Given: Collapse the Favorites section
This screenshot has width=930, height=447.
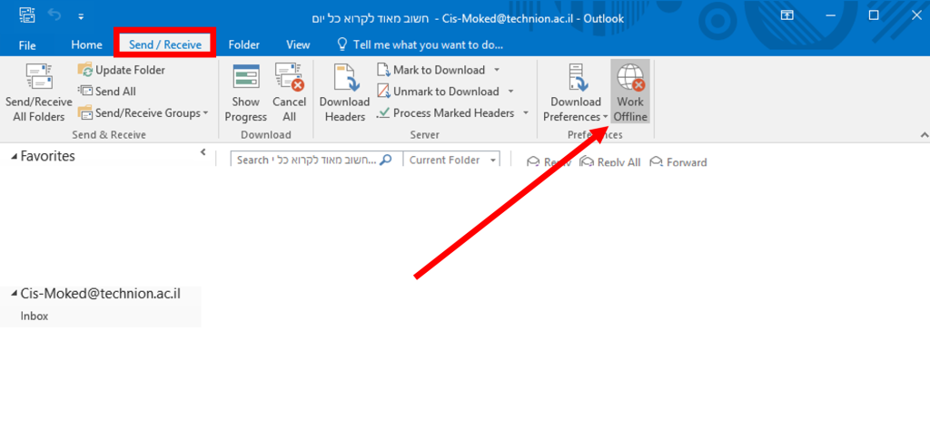Looking at the screenshot, I should coord(15,157).
